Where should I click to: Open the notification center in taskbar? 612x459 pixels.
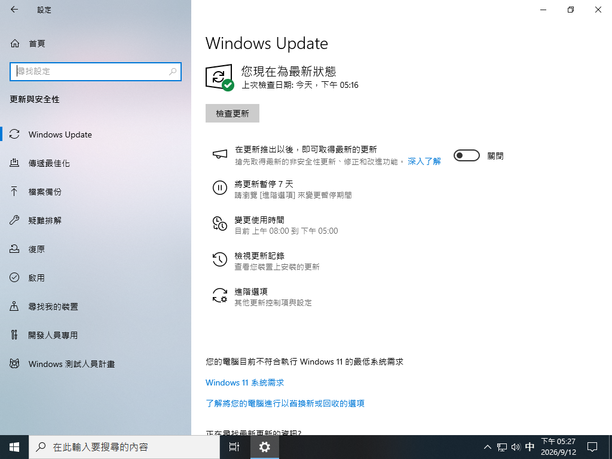(x=592, y=447)
